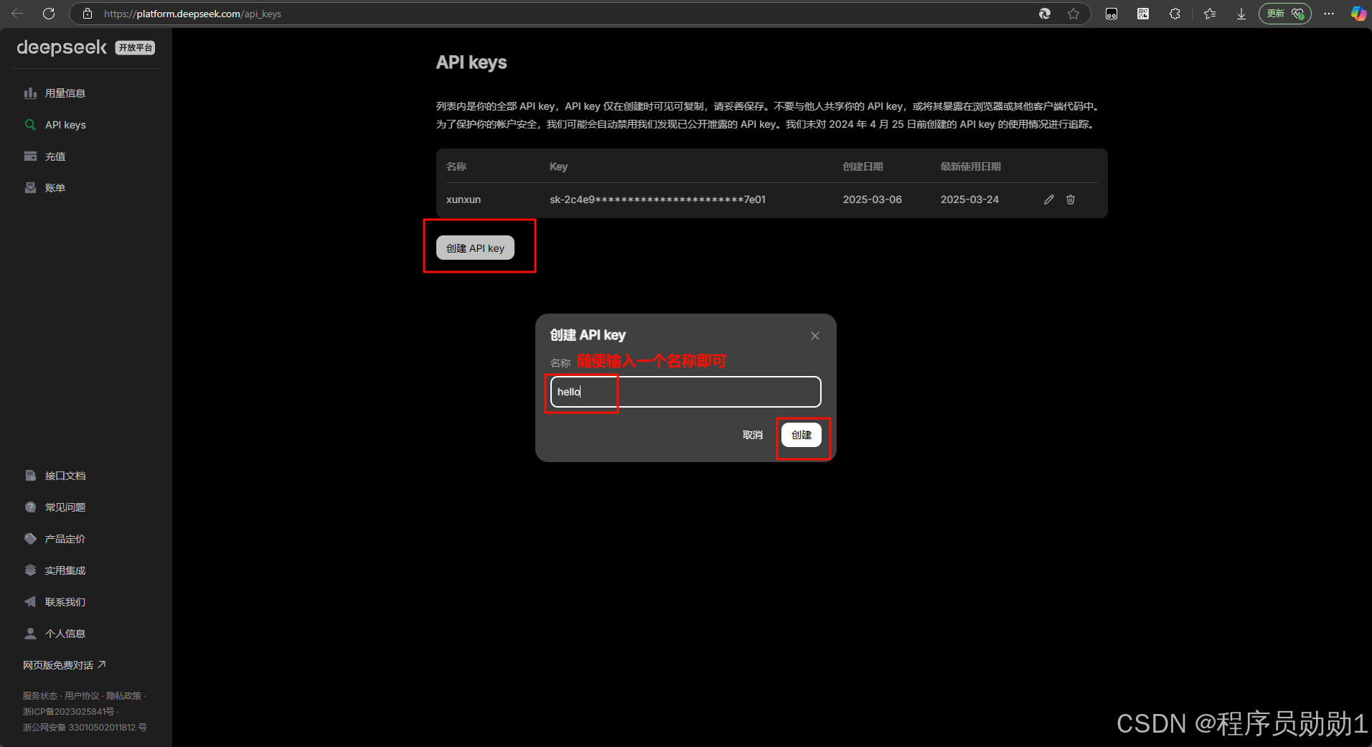Open 联系我们 contact page
The width and height of the screenshot is (1372, 747).
[65, 602]
